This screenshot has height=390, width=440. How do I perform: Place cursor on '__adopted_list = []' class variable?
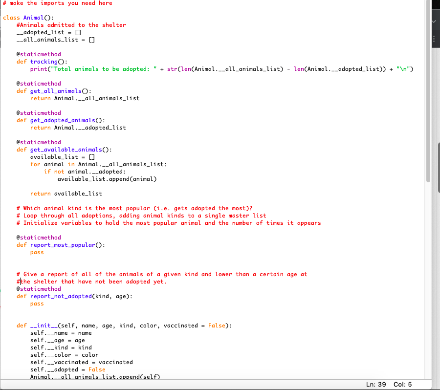(x=49, y=32)
